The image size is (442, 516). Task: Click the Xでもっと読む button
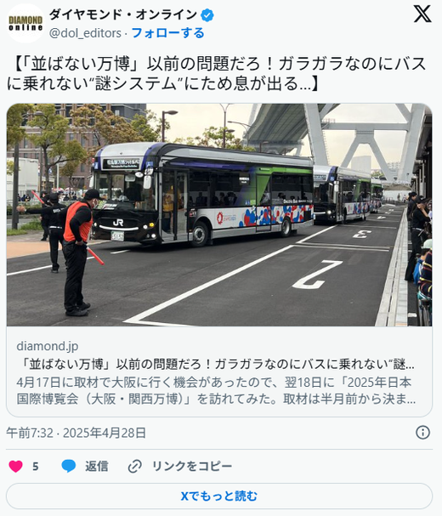pos(219,496)
